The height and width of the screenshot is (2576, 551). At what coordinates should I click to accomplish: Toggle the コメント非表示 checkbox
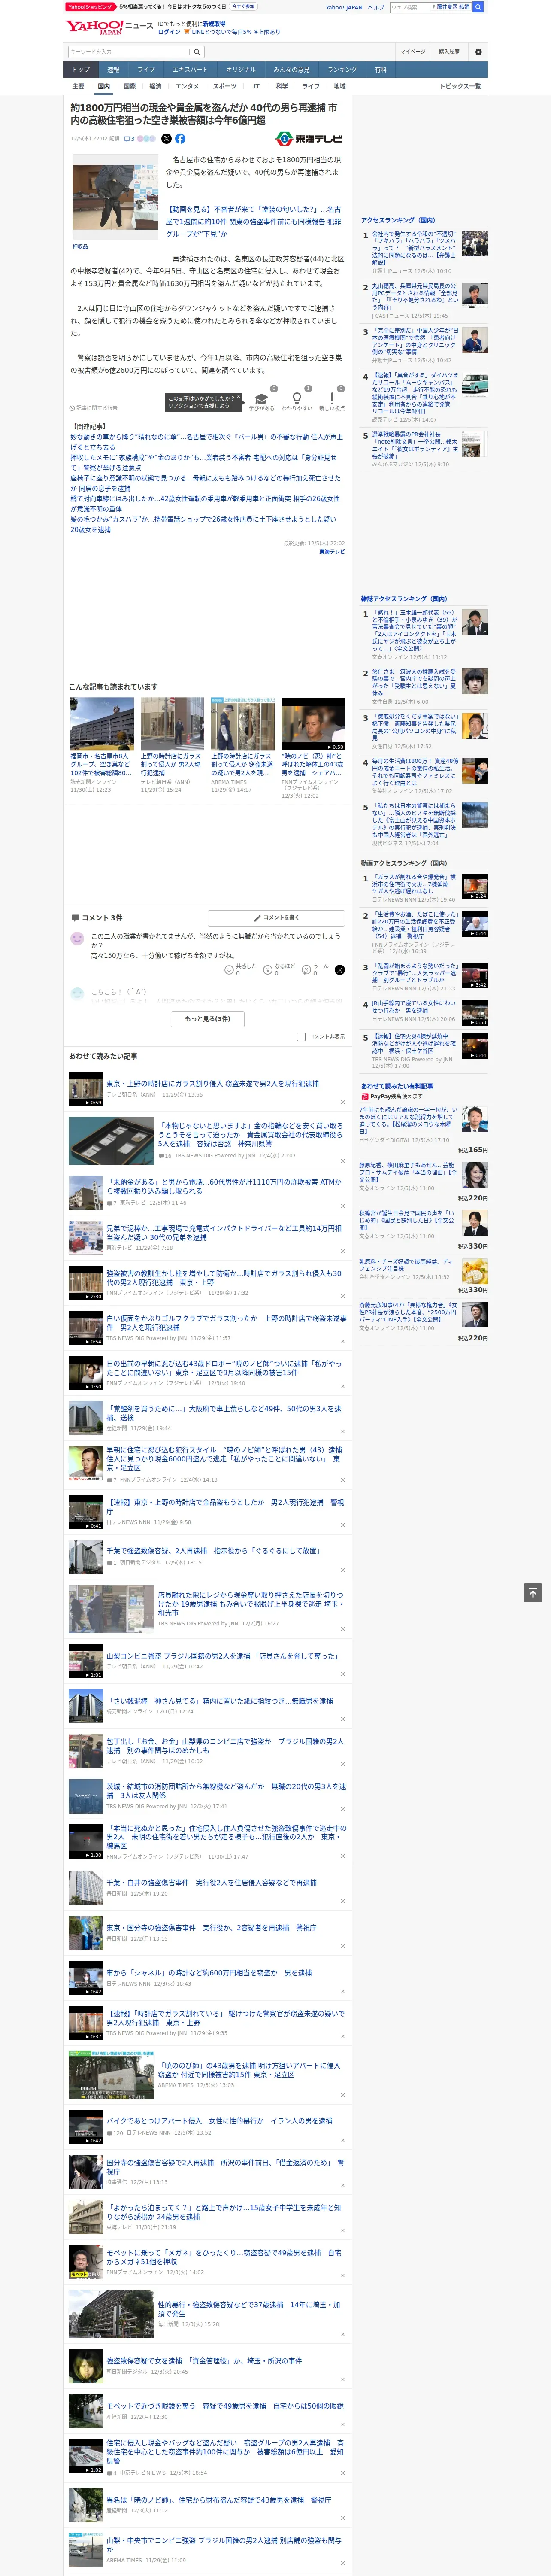301,1036
